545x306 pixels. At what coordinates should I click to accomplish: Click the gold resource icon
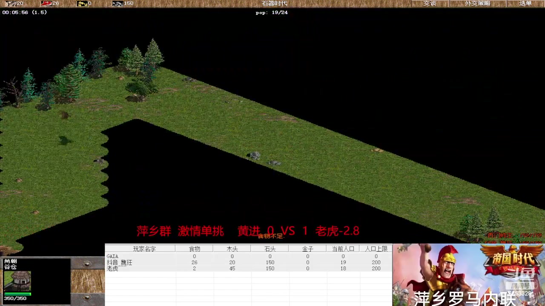[82, 3]
